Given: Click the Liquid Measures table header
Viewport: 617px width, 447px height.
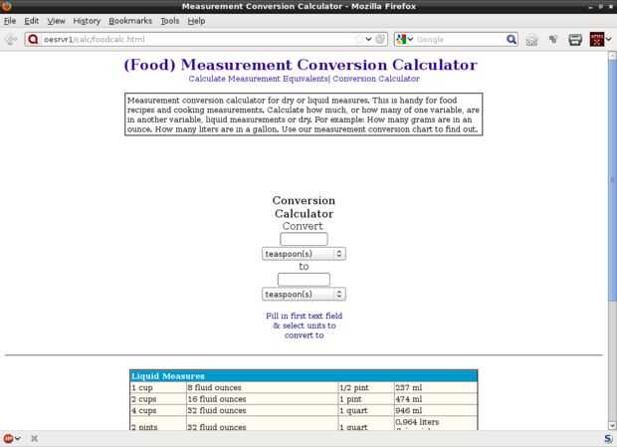Looking at the screenshot, I should coord(304,376).
